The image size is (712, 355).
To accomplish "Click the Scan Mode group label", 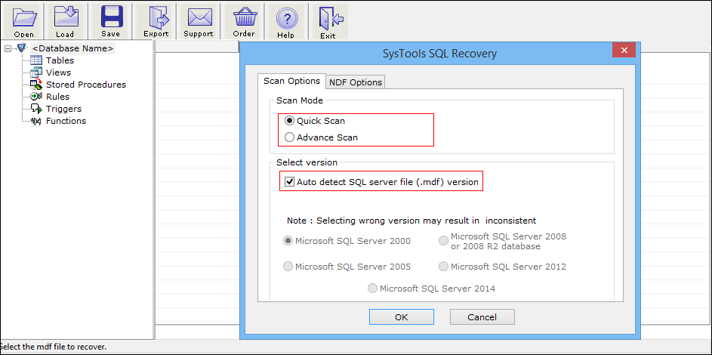I will click(300, 100).
